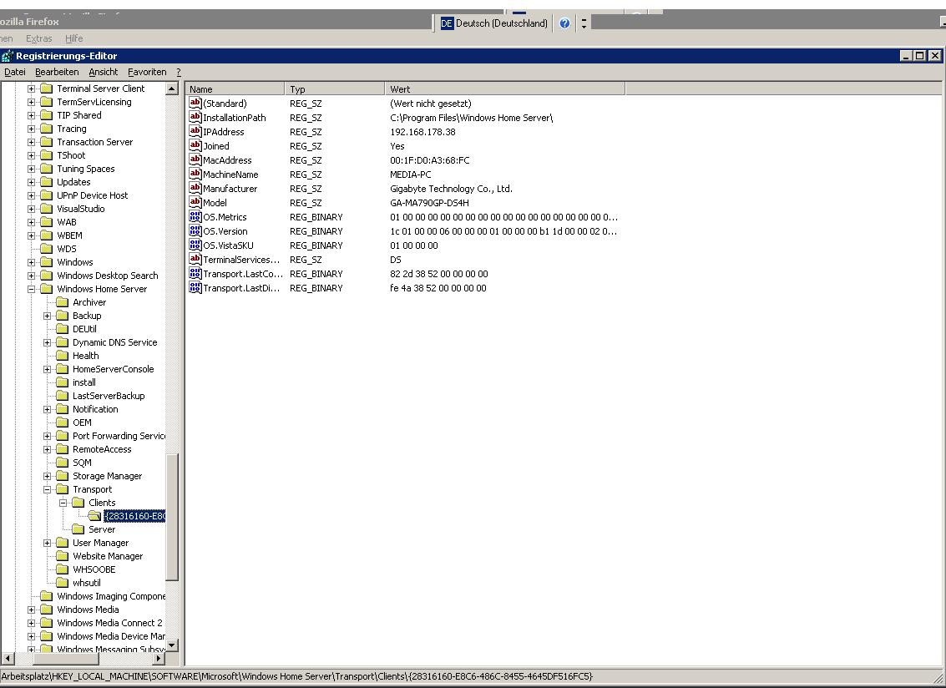Click the TerminalServices string icon
The height and width of the screenshot is (688, 946).
pos(195,259)
